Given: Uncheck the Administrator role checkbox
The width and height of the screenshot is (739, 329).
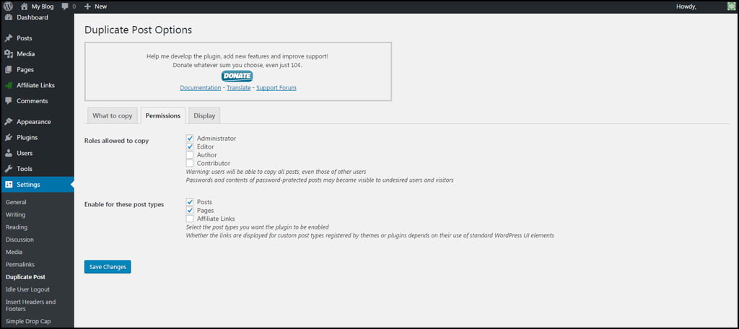Looking at the screenshot, I should click(190, 139).
